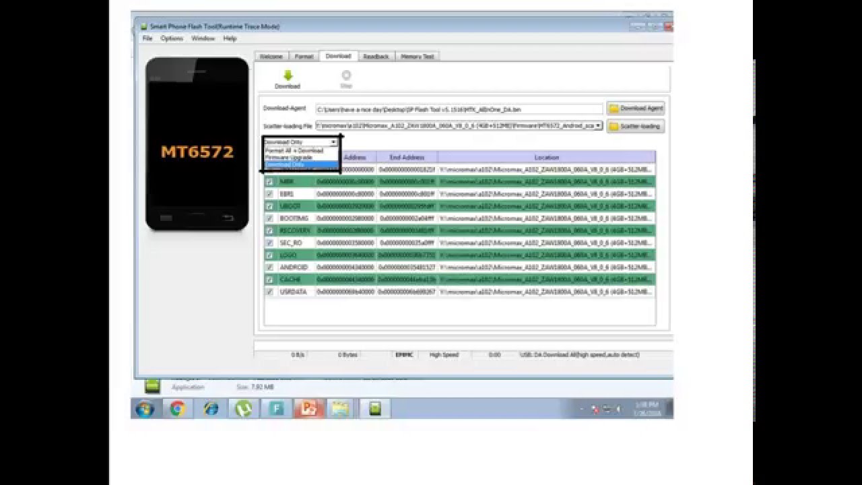Uncheck the SEC_RO partition checkbox

(x=269, y=243)
